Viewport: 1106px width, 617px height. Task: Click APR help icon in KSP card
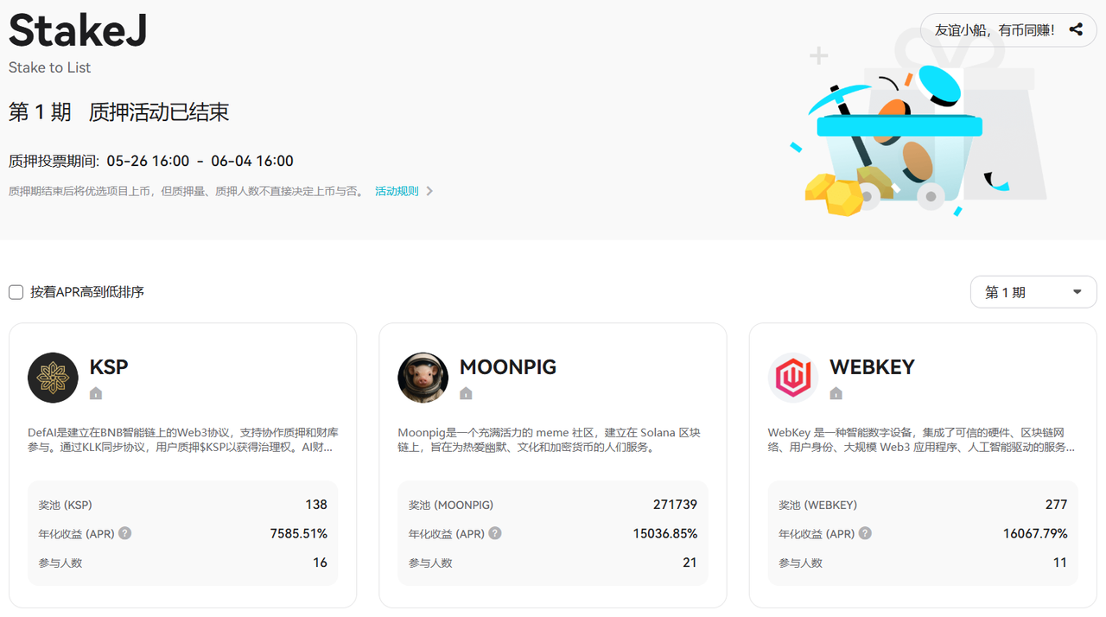[x=124, y=533]
